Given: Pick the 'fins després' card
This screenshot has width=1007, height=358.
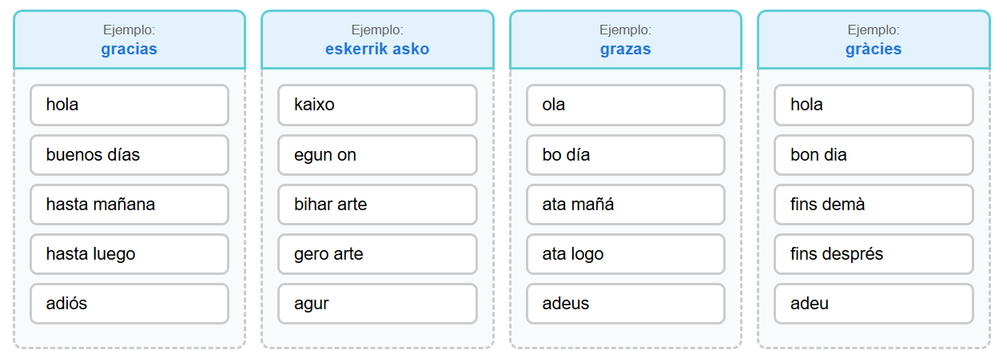Looking at the screenshot, I should [874, 254].
